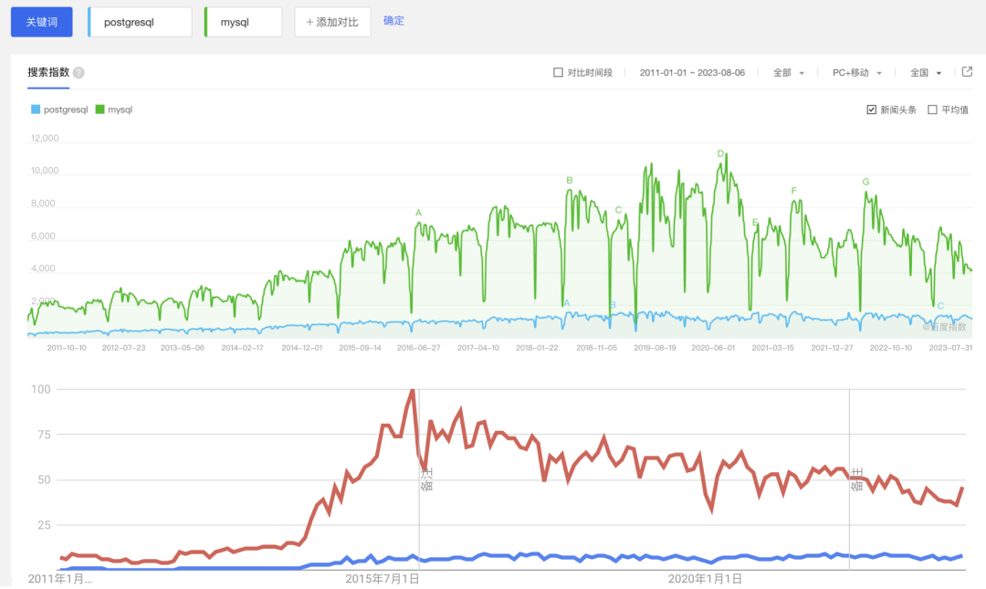Click the 备注 annotation near 2015年7月1日

pyautogui.click(x=426, y=479)
